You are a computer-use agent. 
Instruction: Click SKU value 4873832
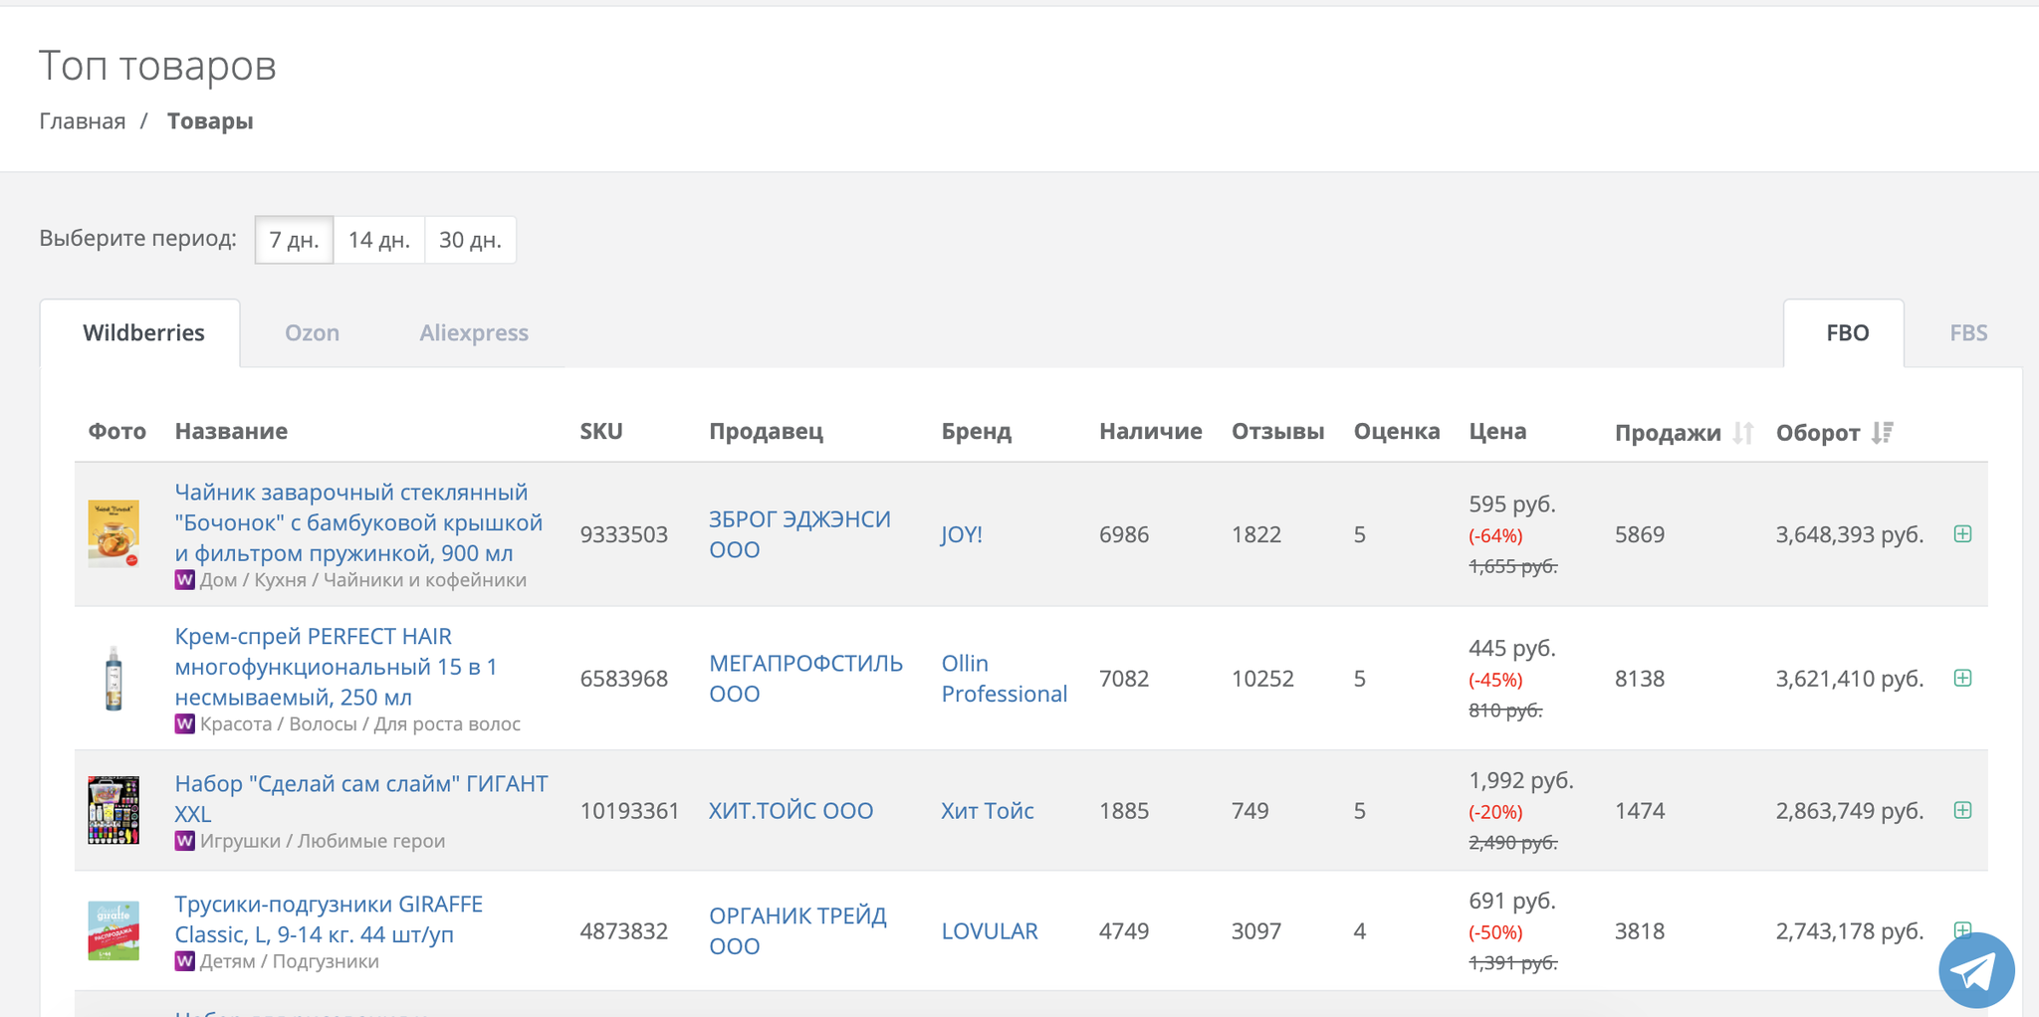tap(624, 931)
